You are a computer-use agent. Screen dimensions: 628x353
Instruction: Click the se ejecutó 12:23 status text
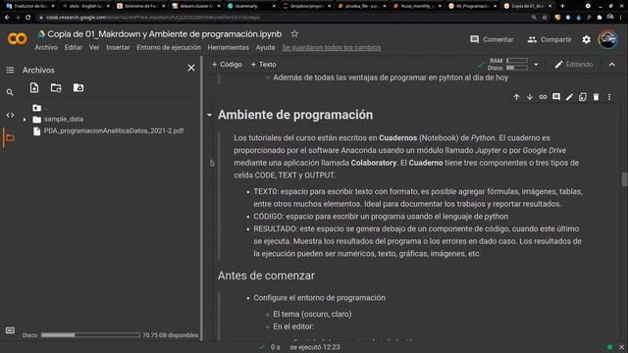315,347
